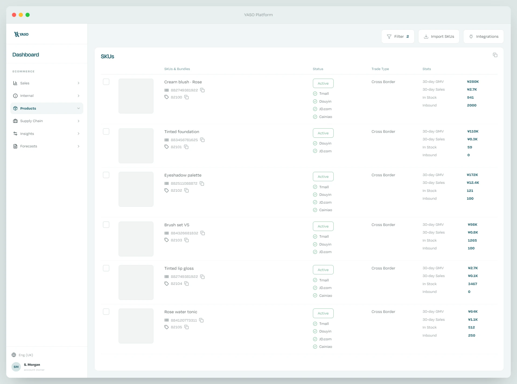Copy barcode 882749381922 of Cream blush Rose
Viewport: 517px width, 384px height.
[202, 90]
